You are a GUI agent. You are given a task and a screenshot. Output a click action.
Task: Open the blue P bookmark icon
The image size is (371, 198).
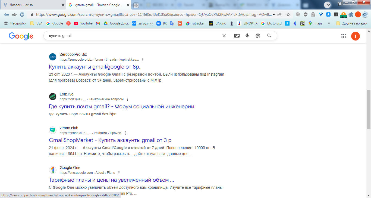[x=287, y=23]
